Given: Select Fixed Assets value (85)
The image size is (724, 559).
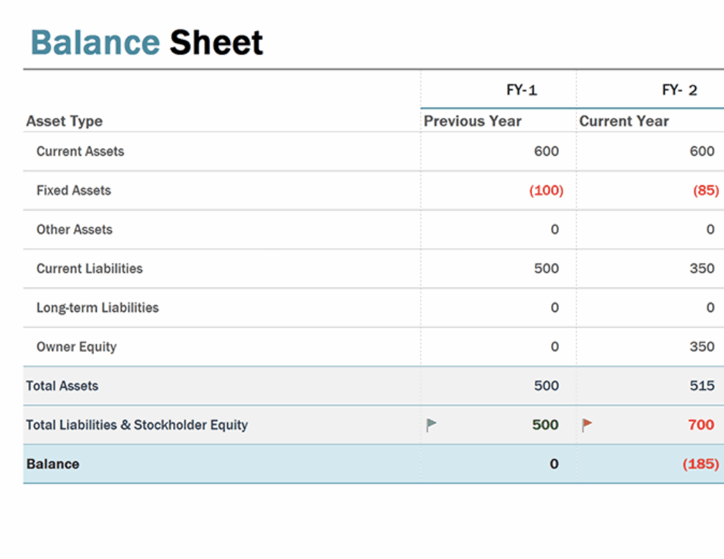Looking at the screenshot, I should pyautogui.click(x=706, y=191).
